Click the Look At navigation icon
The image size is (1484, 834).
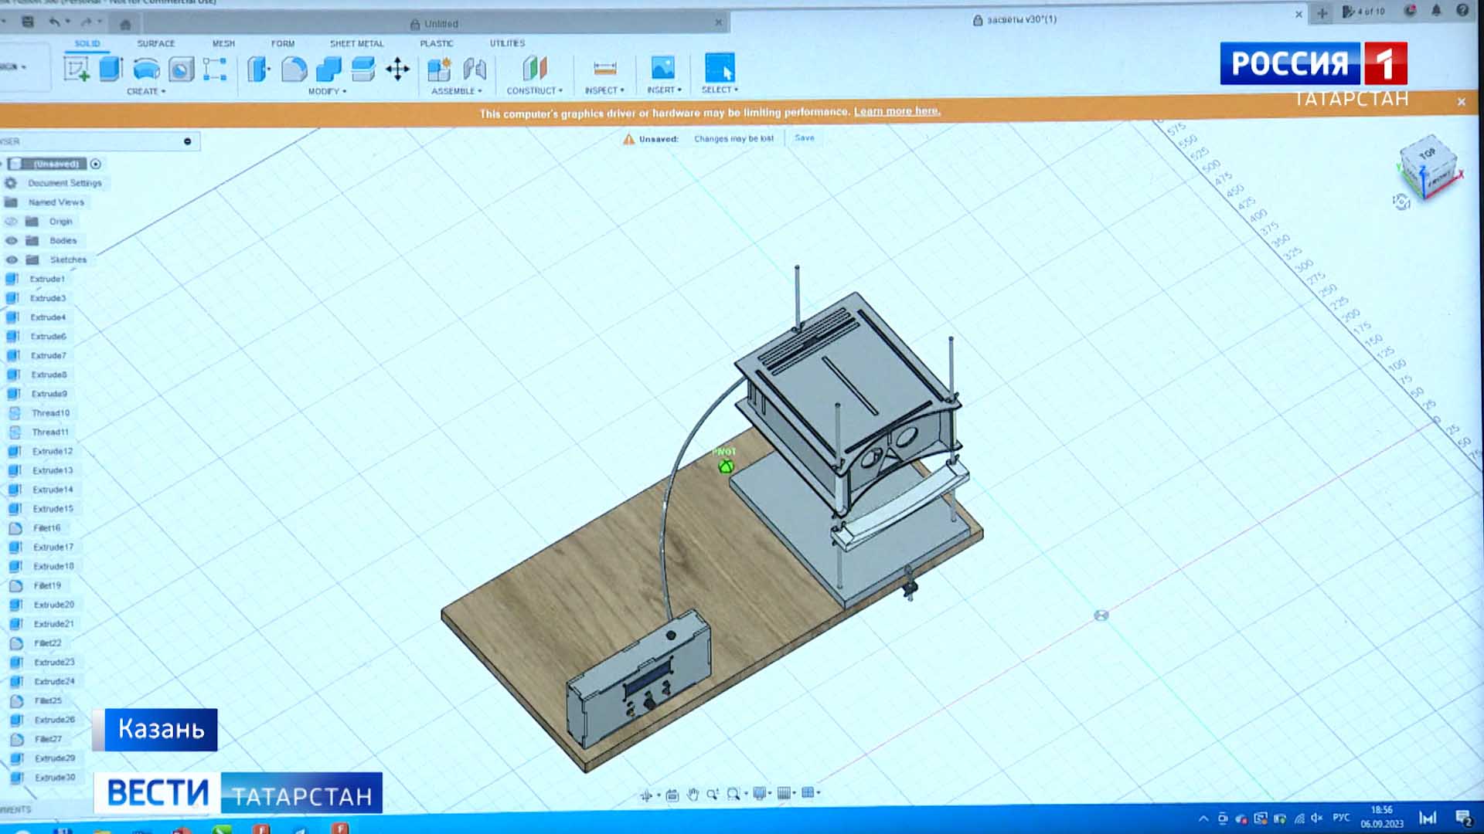(x=672, y=795)
